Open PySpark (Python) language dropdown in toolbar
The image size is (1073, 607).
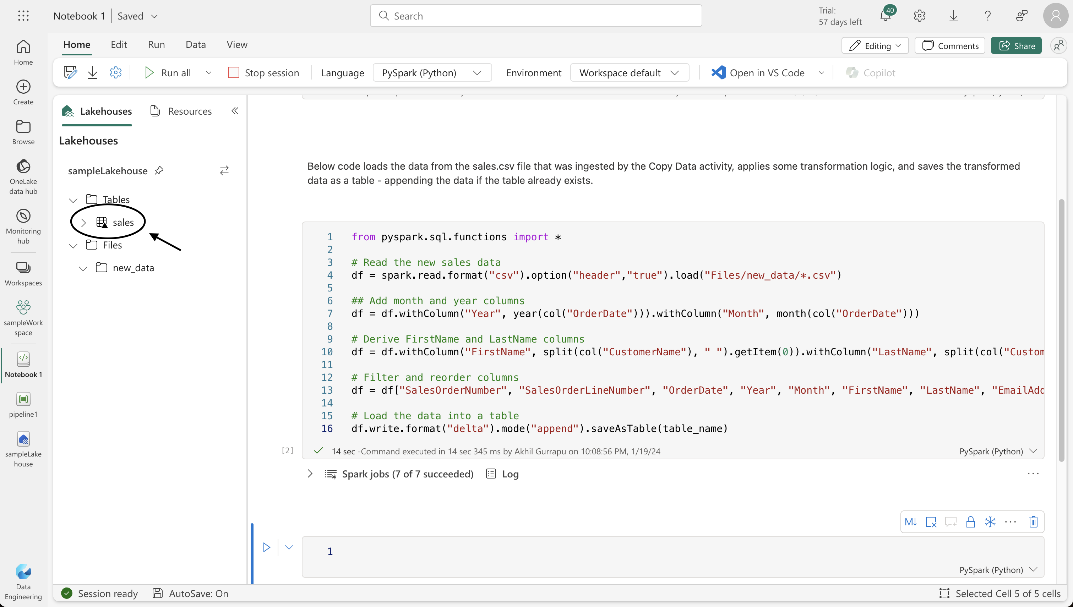pyautogui.click(x=432, y=72)
